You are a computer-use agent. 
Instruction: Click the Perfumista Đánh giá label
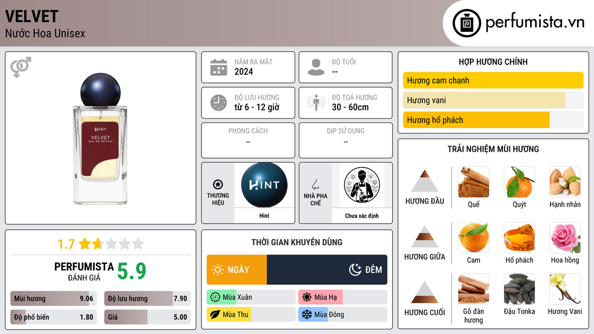84,271
